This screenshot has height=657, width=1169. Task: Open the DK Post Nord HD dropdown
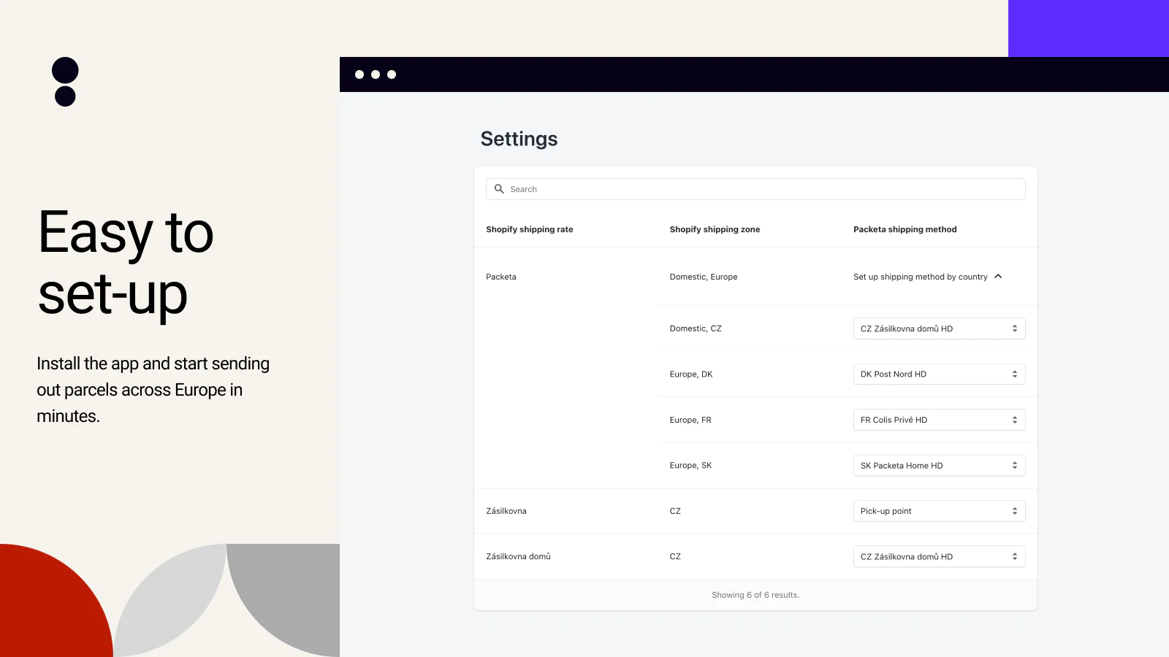[x=938, y=374]
